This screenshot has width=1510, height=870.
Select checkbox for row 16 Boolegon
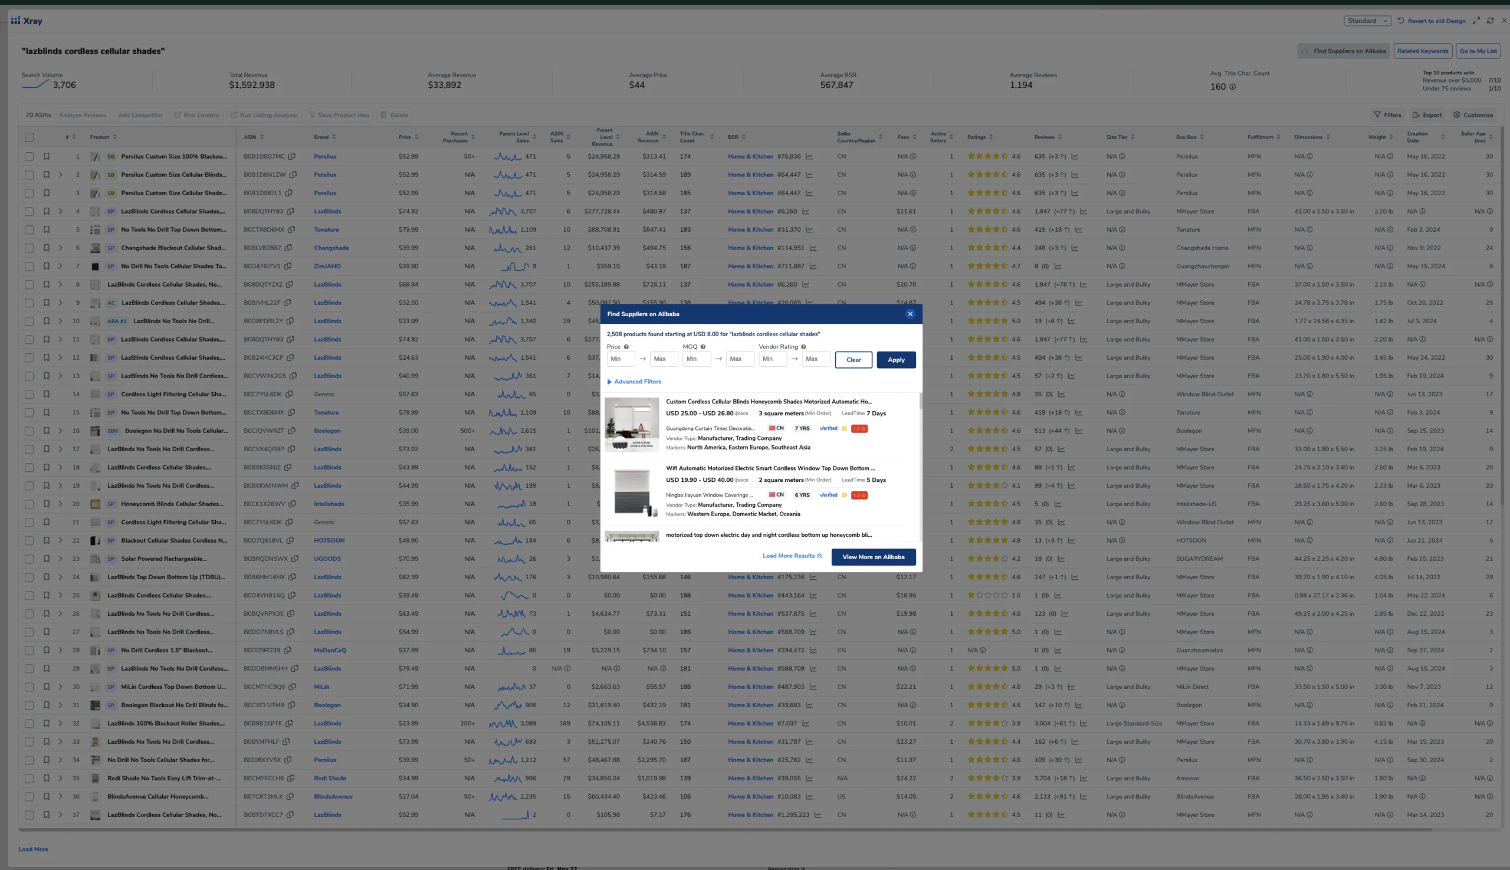[29, 431]
